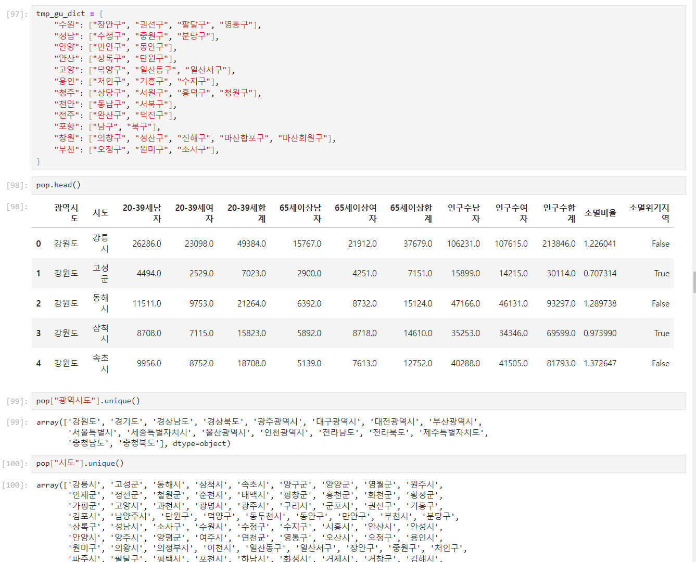Click the 고성군 cell in row 1
Screen dimensions: 696x562
click(x=100, y=273)
